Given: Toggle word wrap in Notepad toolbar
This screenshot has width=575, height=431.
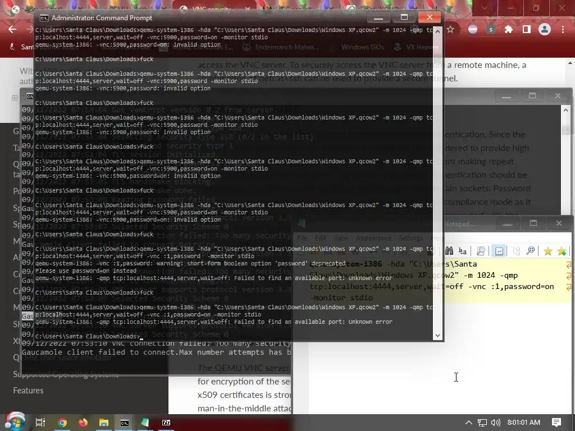Looking at the screenshot, I should coord(499,251).
